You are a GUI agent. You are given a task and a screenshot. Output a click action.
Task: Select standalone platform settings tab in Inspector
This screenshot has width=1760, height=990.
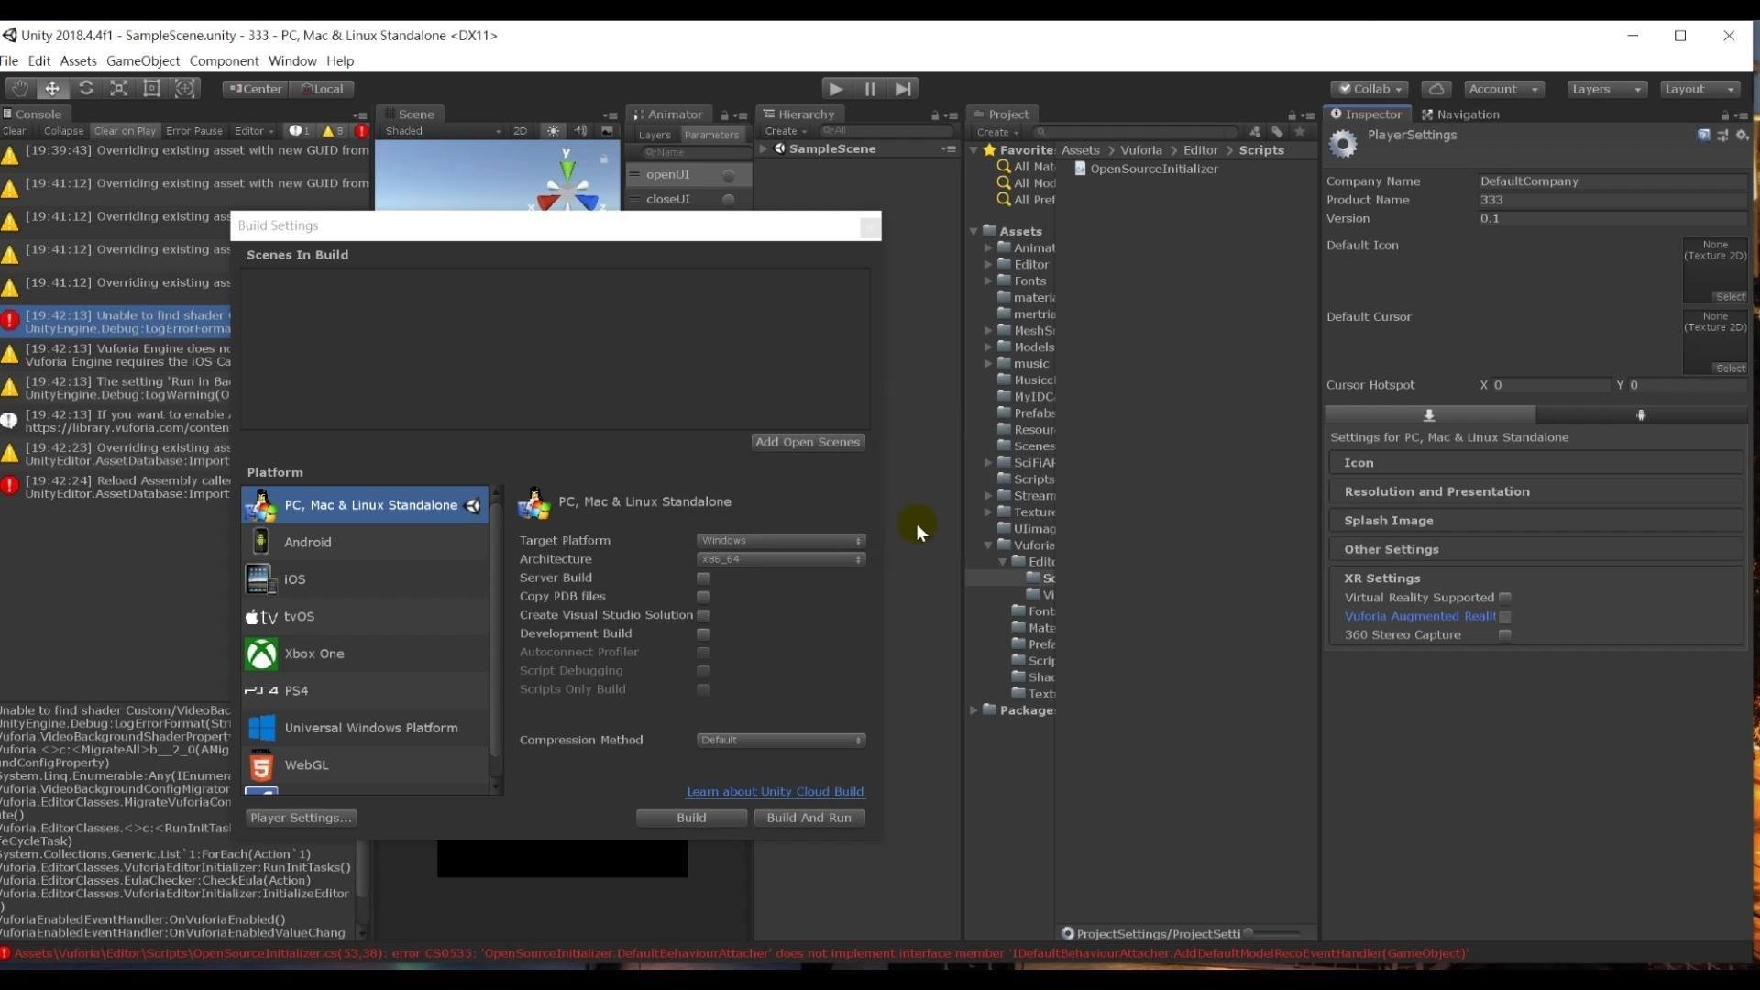pyautogui.click(x=1429, y=415)
